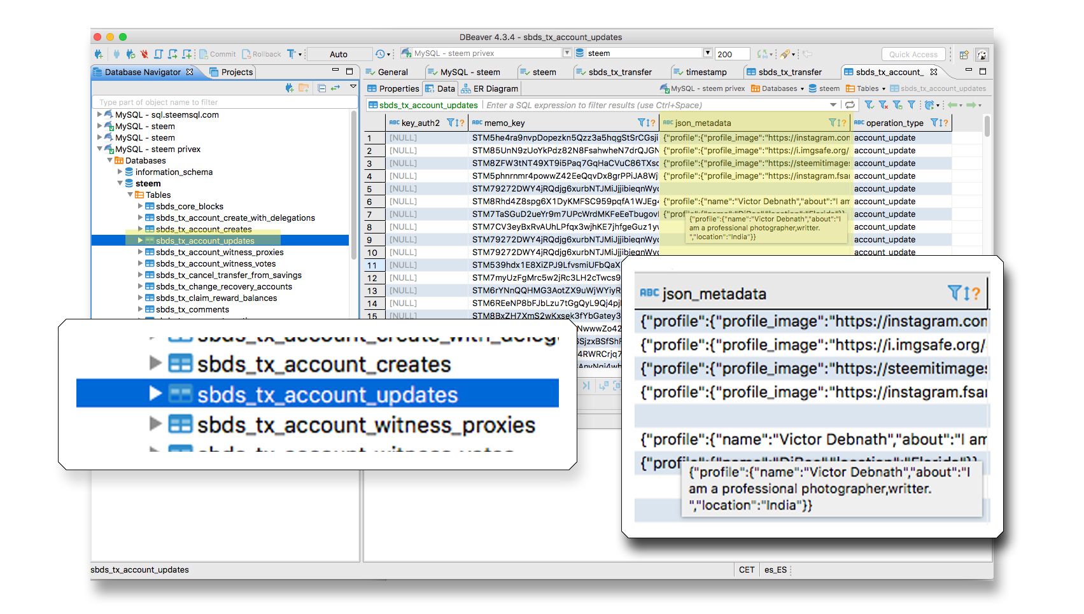Screen dimensions: 1084x614
Task: Click the new folder icon in navigator toolbar
Action: coord(304,88)
